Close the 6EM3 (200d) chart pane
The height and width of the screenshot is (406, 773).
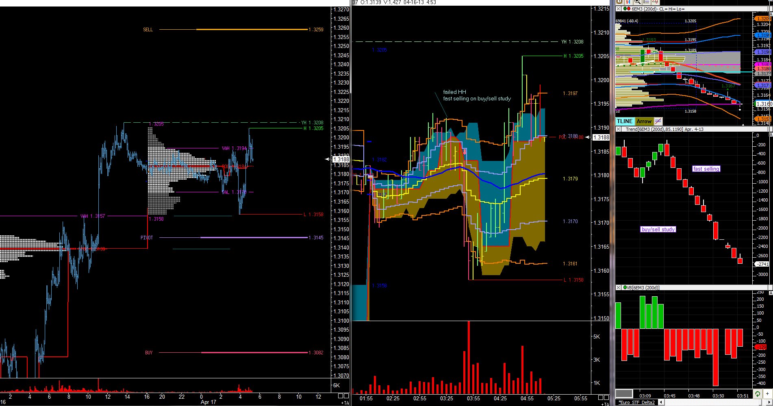(x=619, y=9)
